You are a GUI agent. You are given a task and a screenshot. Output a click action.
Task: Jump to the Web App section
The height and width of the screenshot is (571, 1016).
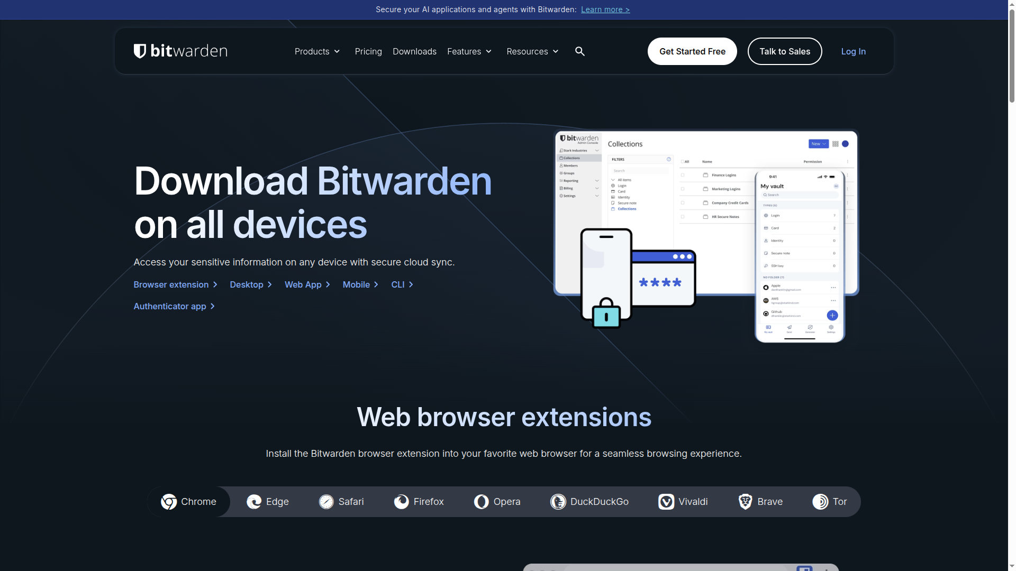pos(308,285)
